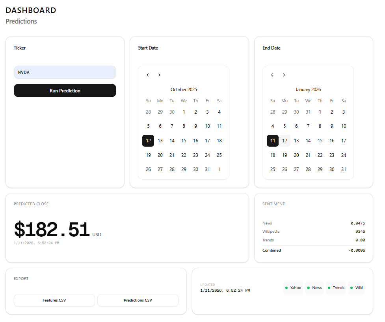Pick January 31 as the end date
Screen dimensions: 385x322
pos(344,169)
